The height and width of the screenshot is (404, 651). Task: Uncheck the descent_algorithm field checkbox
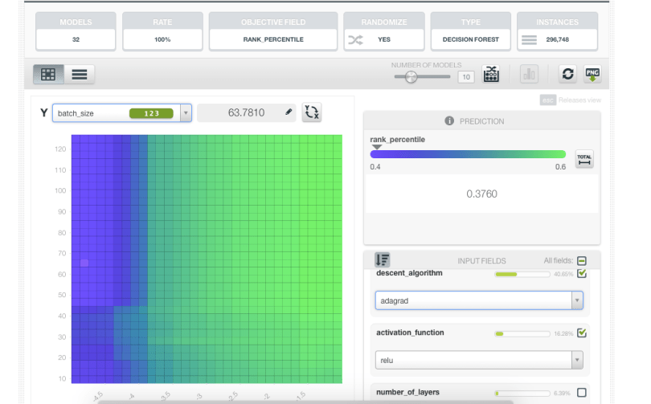click(582, 274)
